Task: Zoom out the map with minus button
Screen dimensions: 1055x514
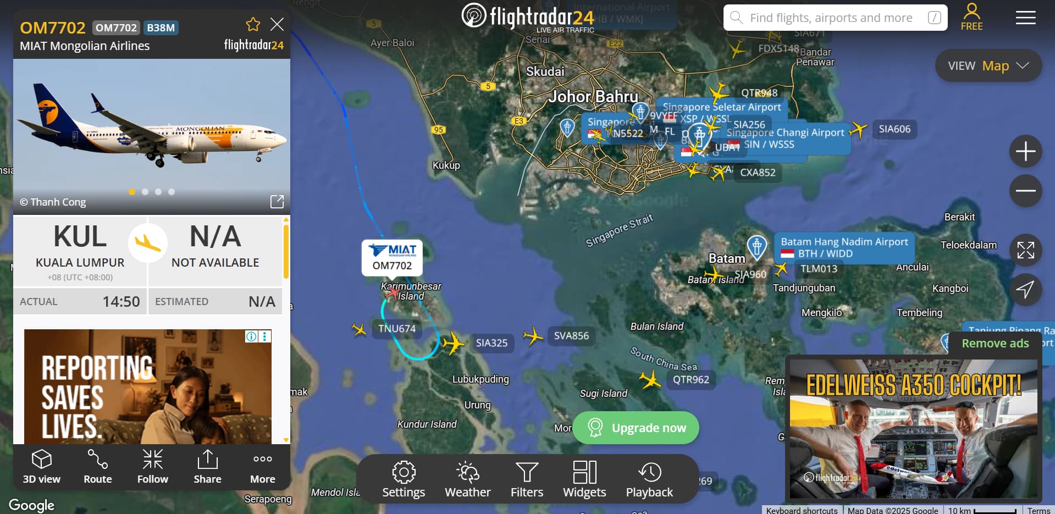Action: [x=1026, y=191]
